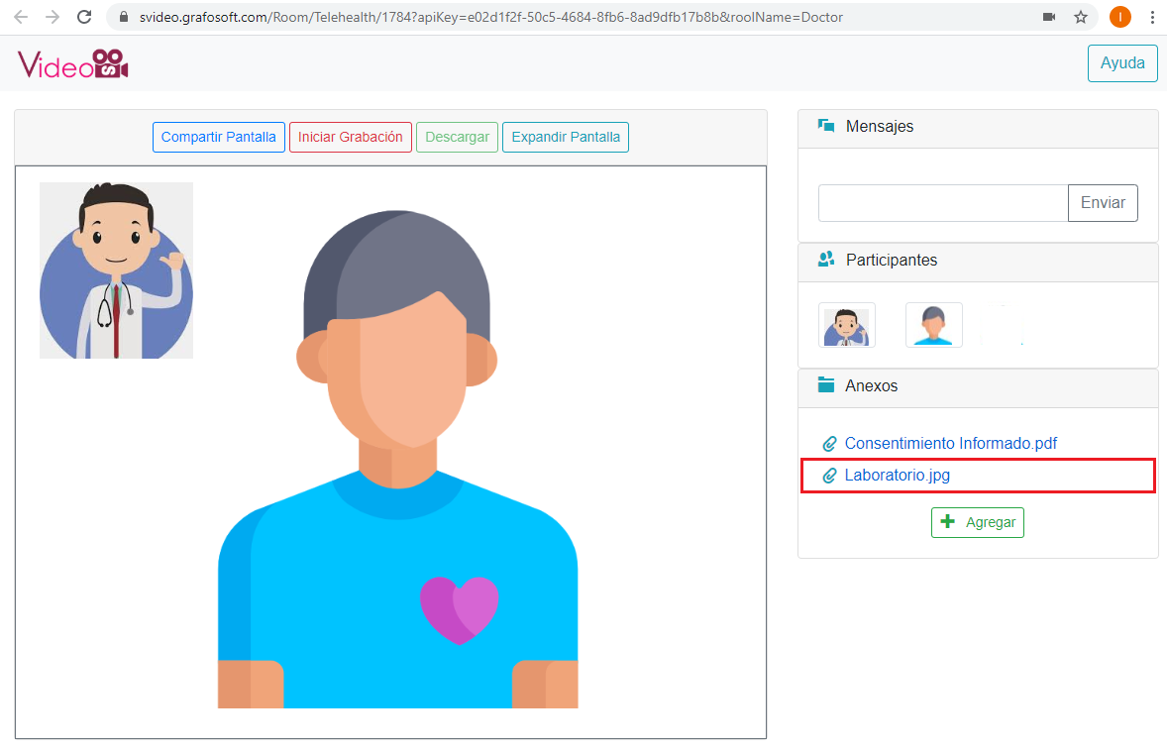Send the message with Enviar
Screen dimensions: 1167x752
[1102, 202]
